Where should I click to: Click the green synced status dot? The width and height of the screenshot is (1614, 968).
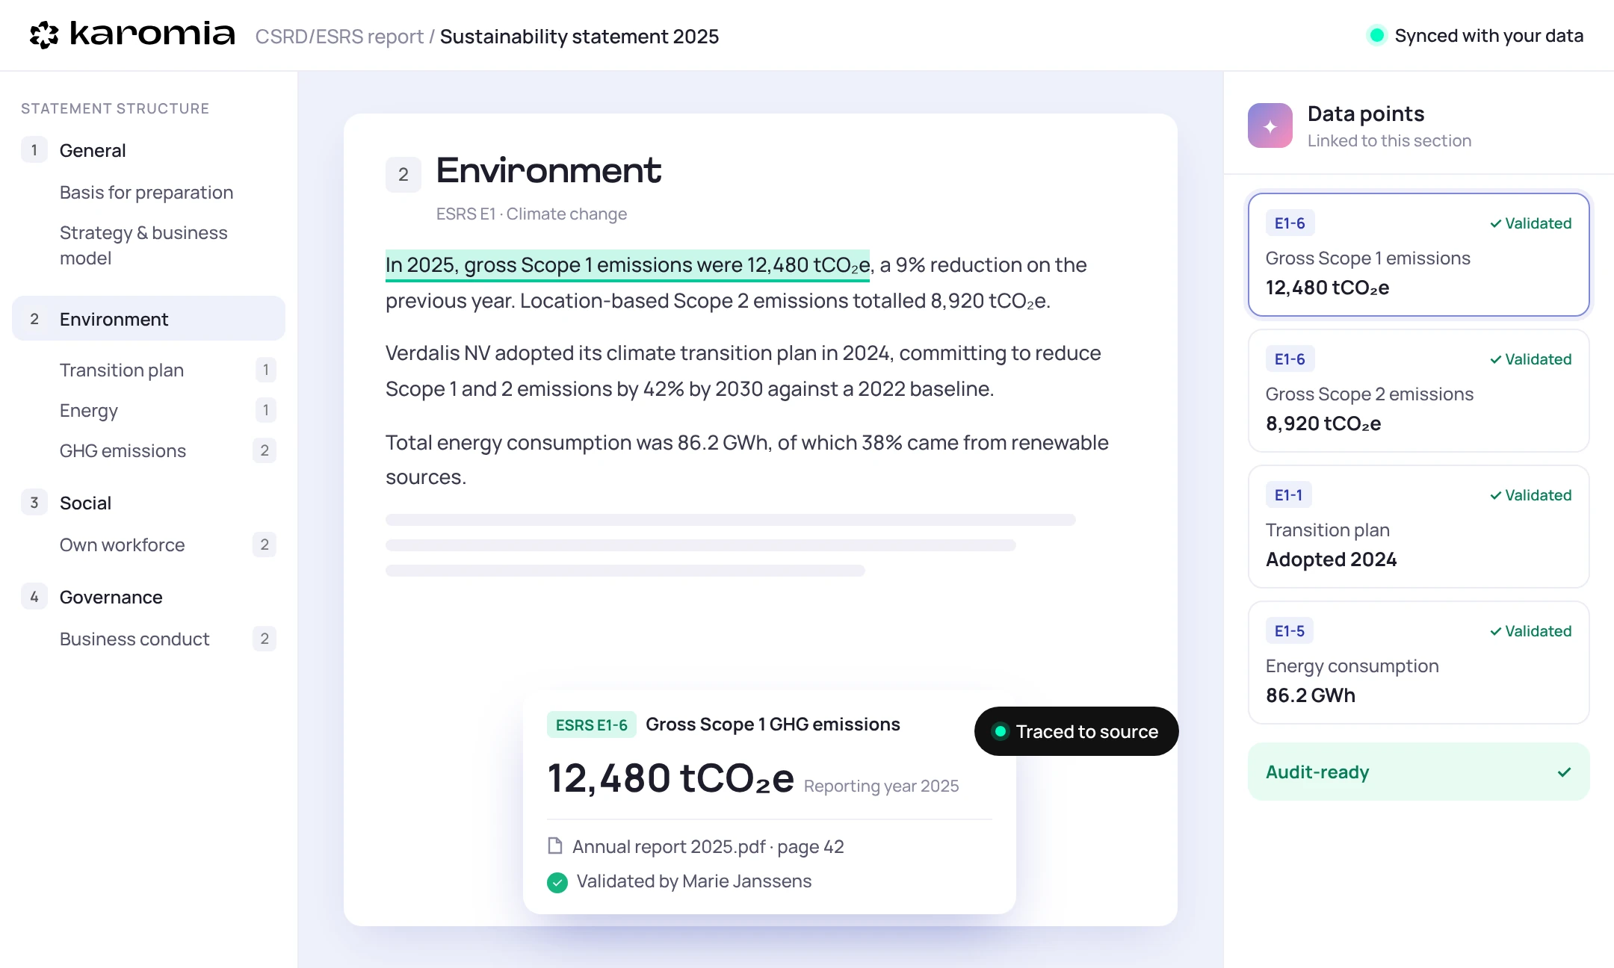[x=1376, y=35]
